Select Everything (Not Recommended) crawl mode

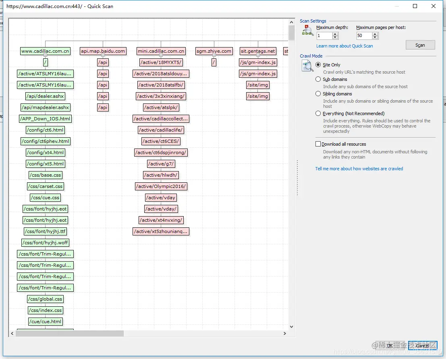[x=318, y=113]
